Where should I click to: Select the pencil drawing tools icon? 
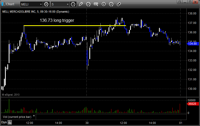coord(81,4)
